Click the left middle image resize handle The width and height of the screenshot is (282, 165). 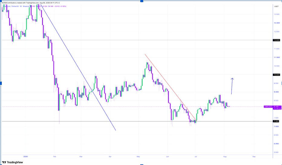click(1, 83)
